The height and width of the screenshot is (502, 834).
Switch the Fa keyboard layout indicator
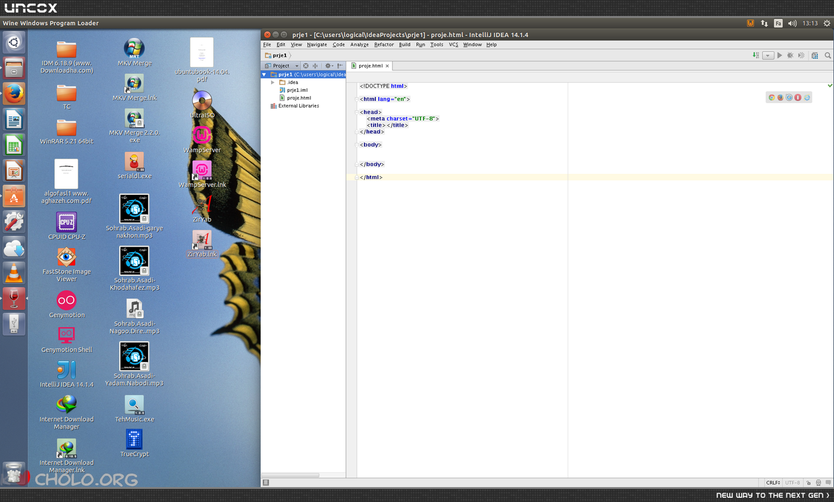[x=778, y=23]
